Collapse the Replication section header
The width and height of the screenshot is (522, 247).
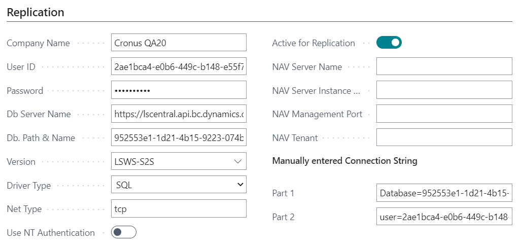tap(36, 12)
